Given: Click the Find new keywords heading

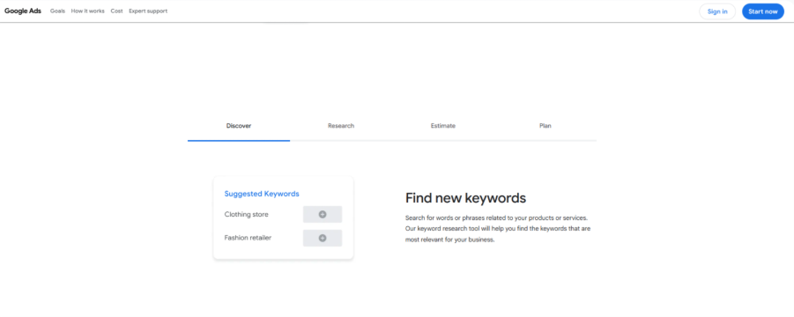Looking at the screenshot, I should pyautogui.click(x=465, y=198).
